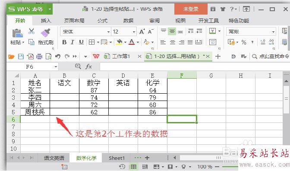Click the 格式刷 label button
The height and width of the screenshot is (171, 290).
46,43
